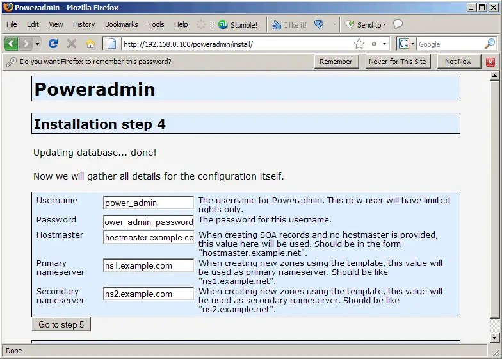Reload the page with the blue refresh icon
Image resolution: width=502 pixels, height=359 pixels.
click(x=53, y=44)
